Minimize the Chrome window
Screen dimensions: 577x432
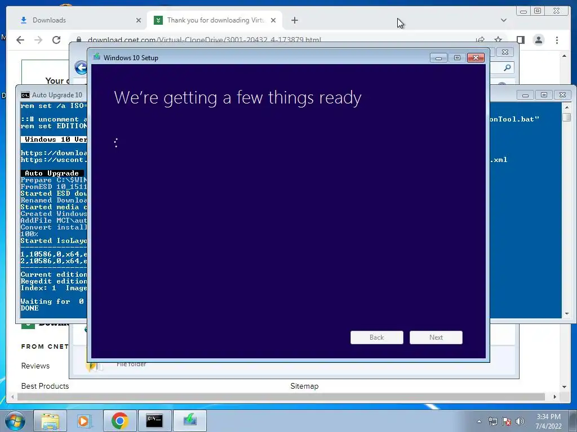523,11
